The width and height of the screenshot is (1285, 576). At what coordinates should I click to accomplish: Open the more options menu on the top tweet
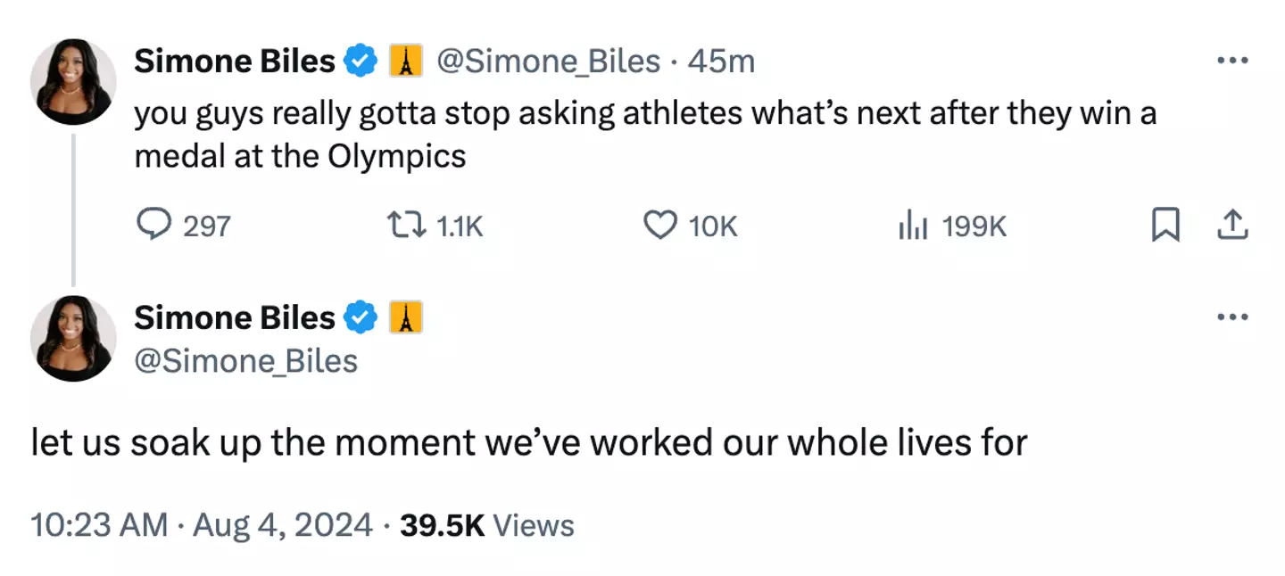tap(1232, 59)
